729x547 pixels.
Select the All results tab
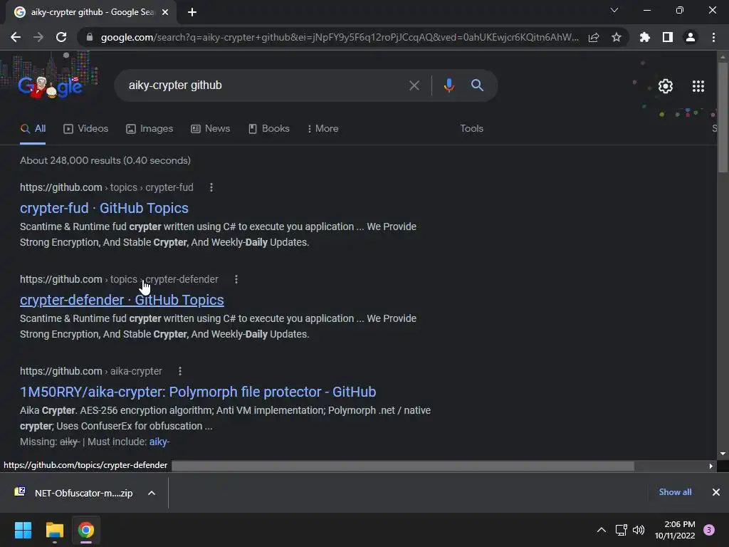(x=33, y=129)
